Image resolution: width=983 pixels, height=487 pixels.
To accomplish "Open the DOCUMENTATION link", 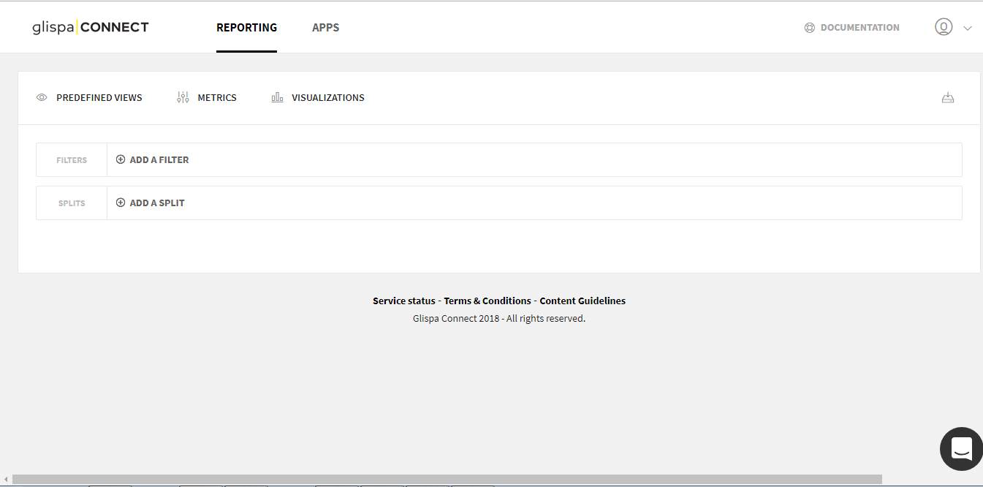I will [x=859, y=28].
